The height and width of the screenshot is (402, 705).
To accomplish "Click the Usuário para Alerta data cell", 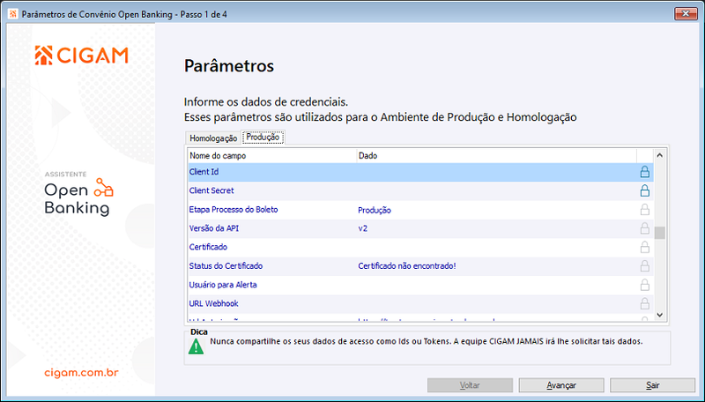I will pyautogui.click(x=497, y=285).
